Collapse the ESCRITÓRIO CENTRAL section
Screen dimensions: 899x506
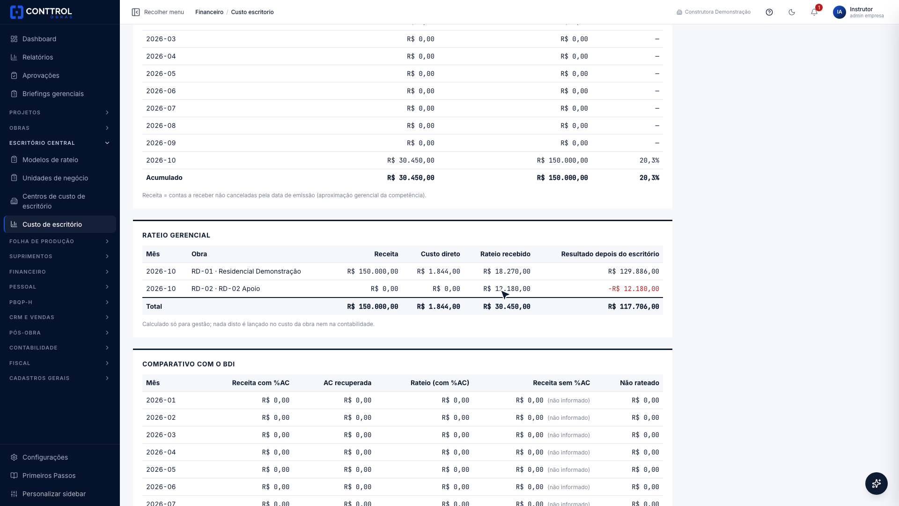[60, 143]
